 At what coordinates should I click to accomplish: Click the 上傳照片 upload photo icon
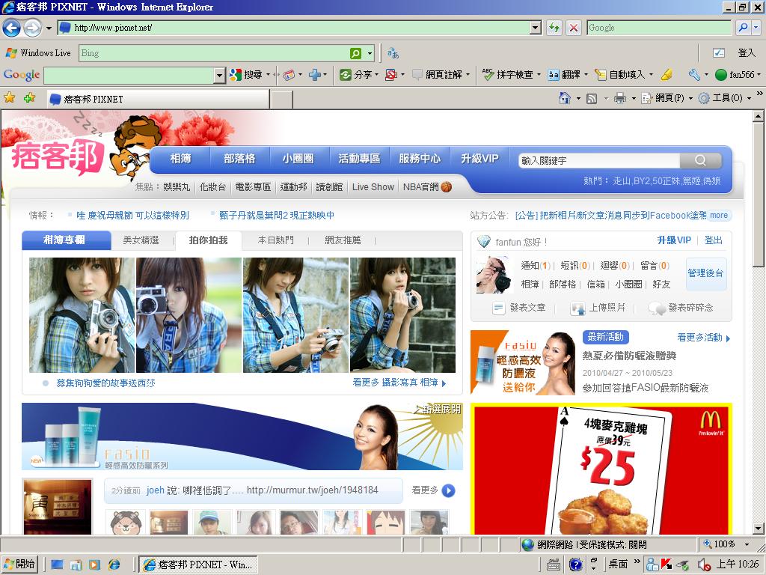point(577,308)
